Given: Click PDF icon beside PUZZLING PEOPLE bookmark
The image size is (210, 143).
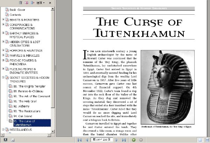Looking at the screenshot, I should 7,69.
